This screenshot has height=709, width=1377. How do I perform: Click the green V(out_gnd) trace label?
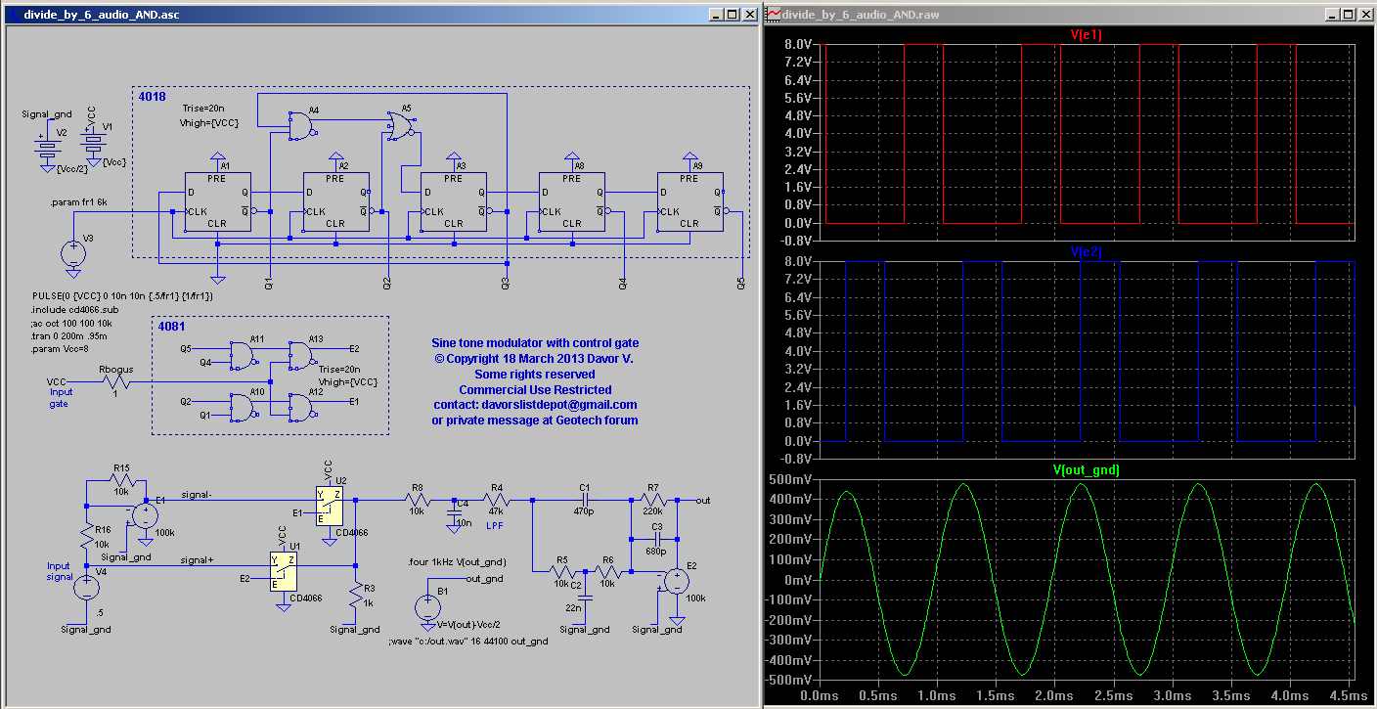click(x=1087, y=470)
